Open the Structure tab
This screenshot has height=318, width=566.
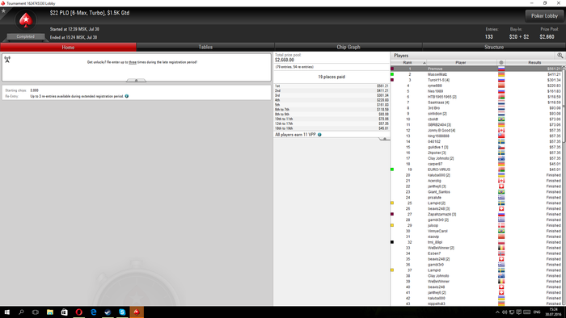click(494, 47)
